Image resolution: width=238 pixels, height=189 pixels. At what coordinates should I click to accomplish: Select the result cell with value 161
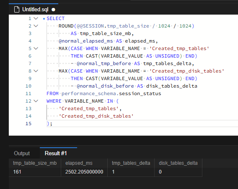(35, 172)
